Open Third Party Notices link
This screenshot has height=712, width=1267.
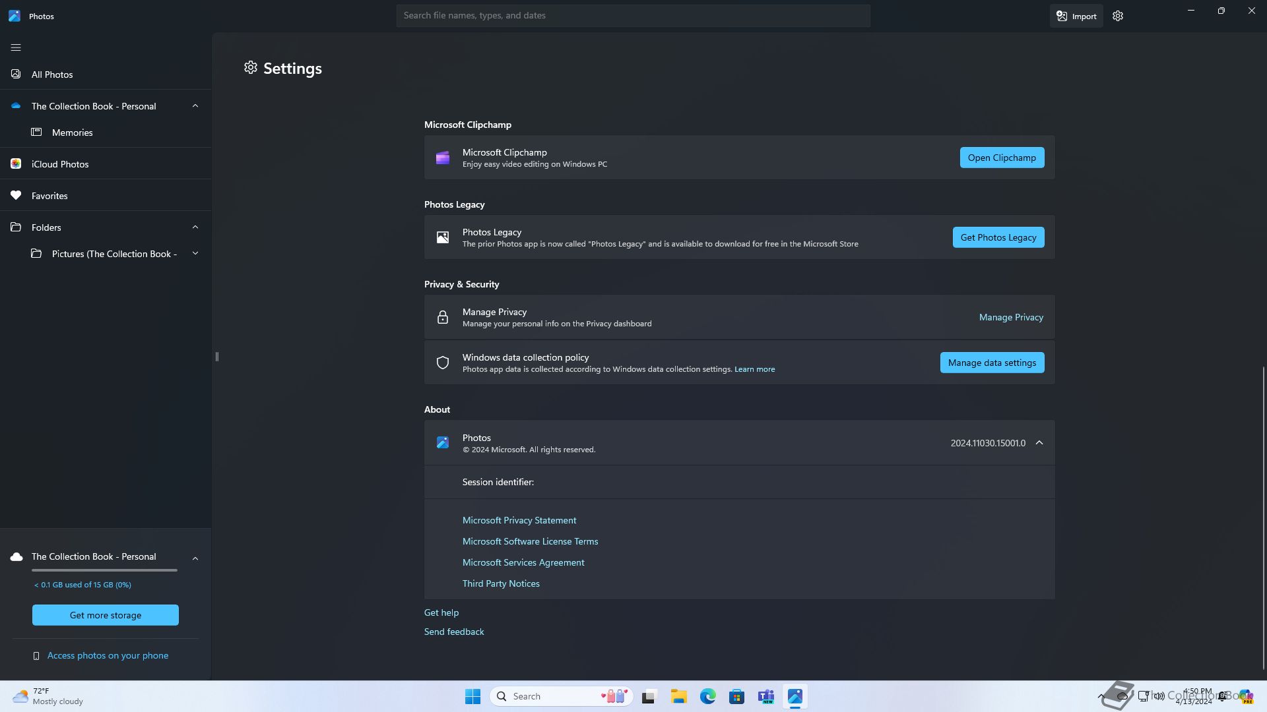pos(501,583)
